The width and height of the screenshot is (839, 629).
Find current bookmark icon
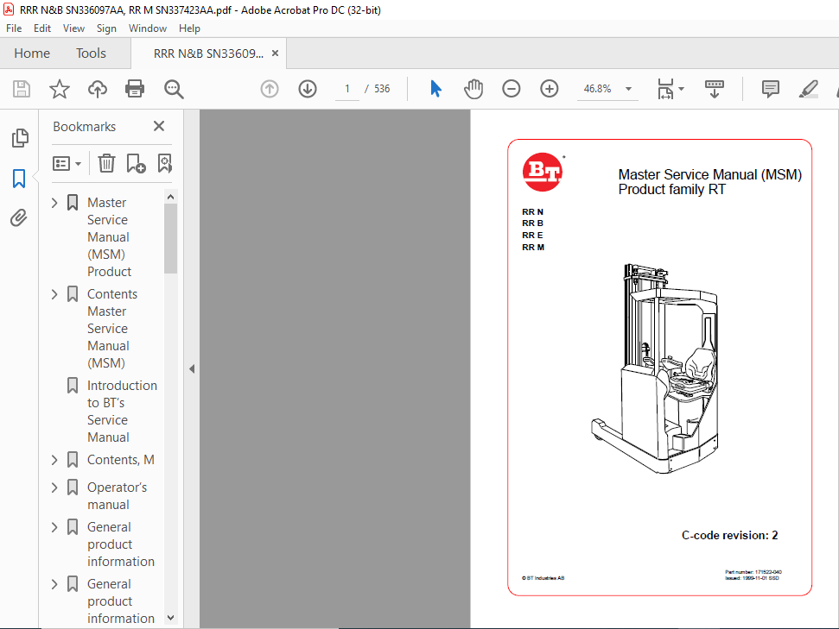click(165, 164)
